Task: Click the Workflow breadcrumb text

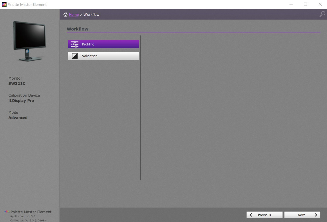Action: coord(91,15)
